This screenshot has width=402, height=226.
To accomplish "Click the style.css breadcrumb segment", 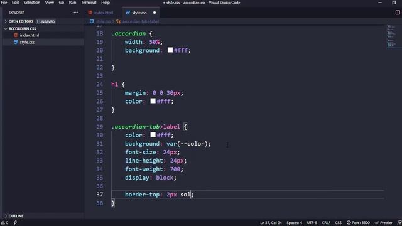I will pyautogui.click(x=103, y=21).
